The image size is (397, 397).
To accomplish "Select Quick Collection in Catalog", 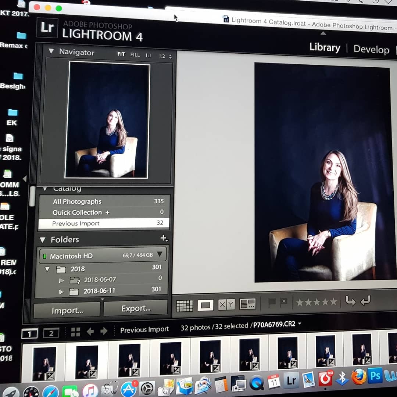I will click(x=104, y=212).
